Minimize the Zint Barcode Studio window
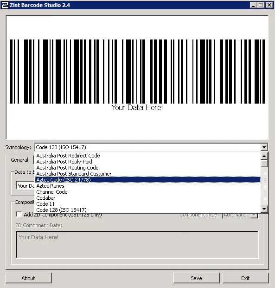Screen dimensions: 275x288 tap(253, 5)
